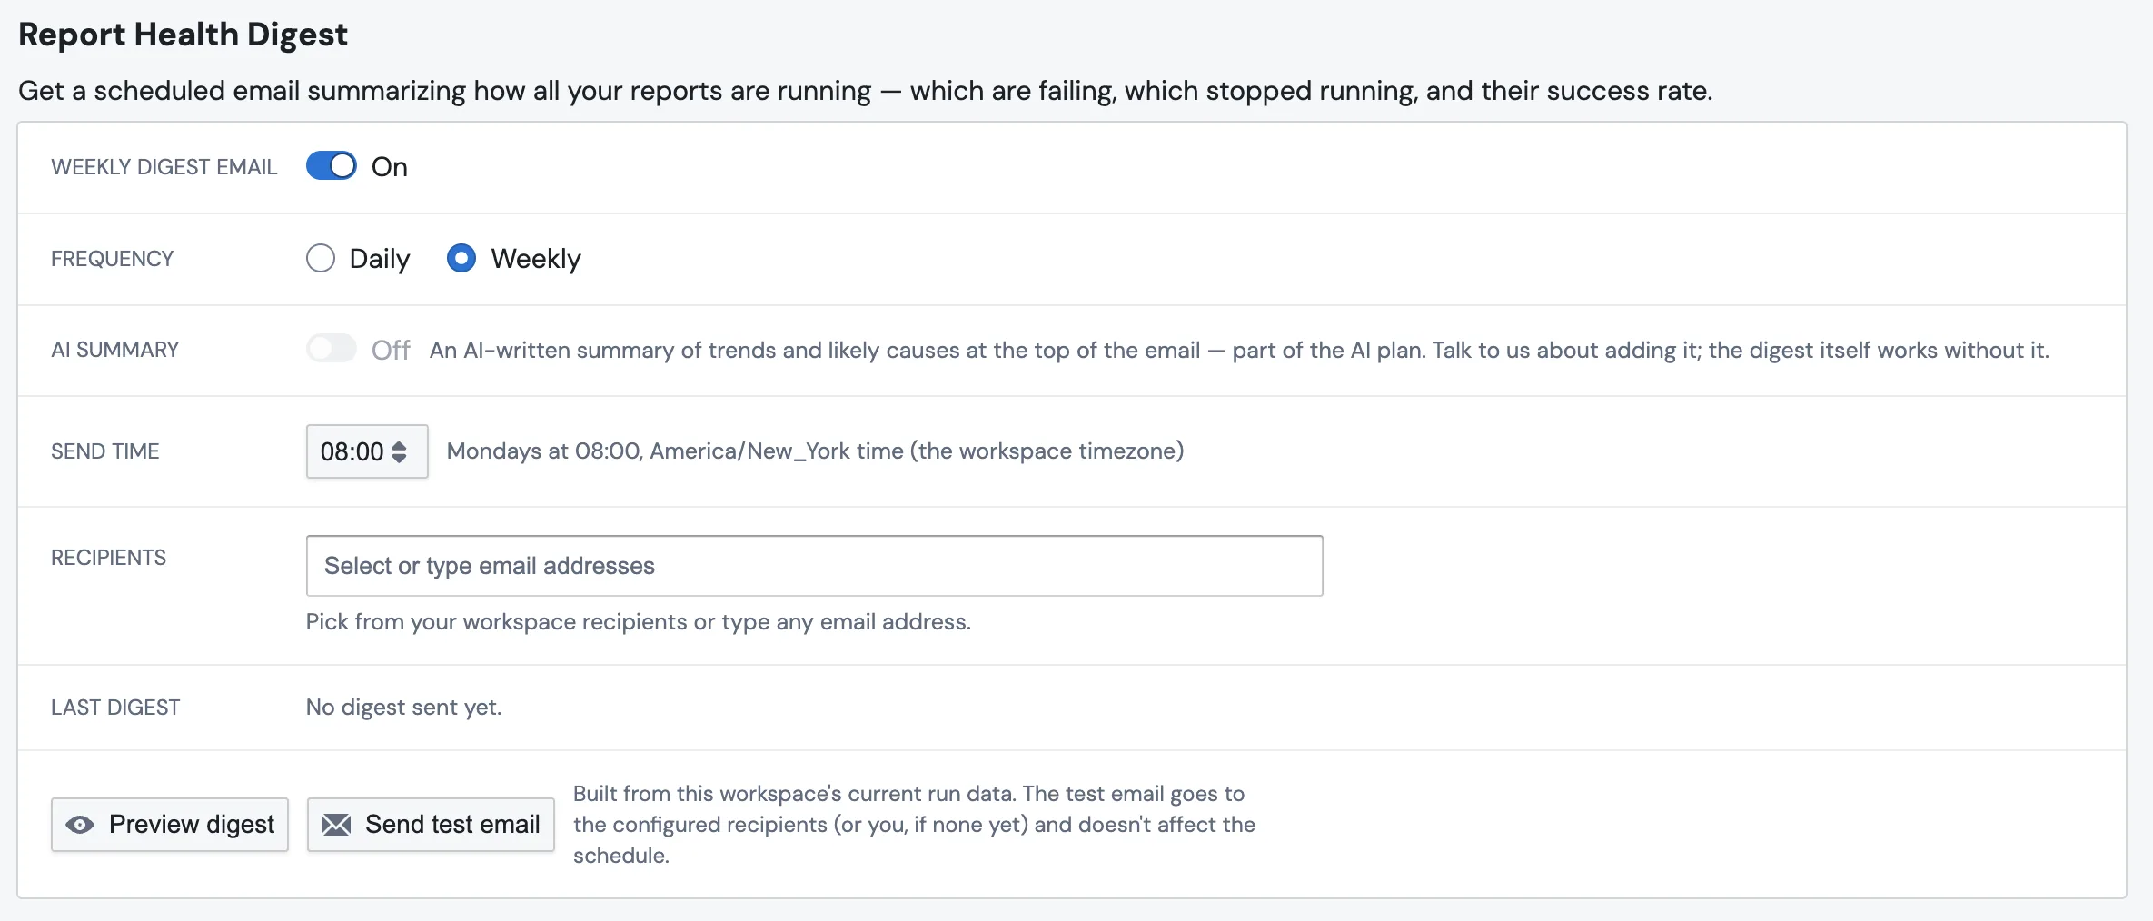Viewport: 2153px width, 921px height.
Task: Click the 'RECIPIENTS' row label
Action: point(108,558)
